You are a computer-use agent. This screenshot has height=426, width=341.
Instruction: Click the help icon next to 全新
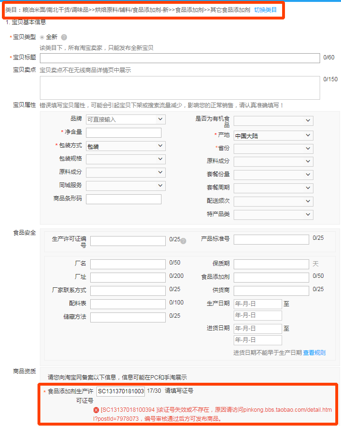click(64, 37)
